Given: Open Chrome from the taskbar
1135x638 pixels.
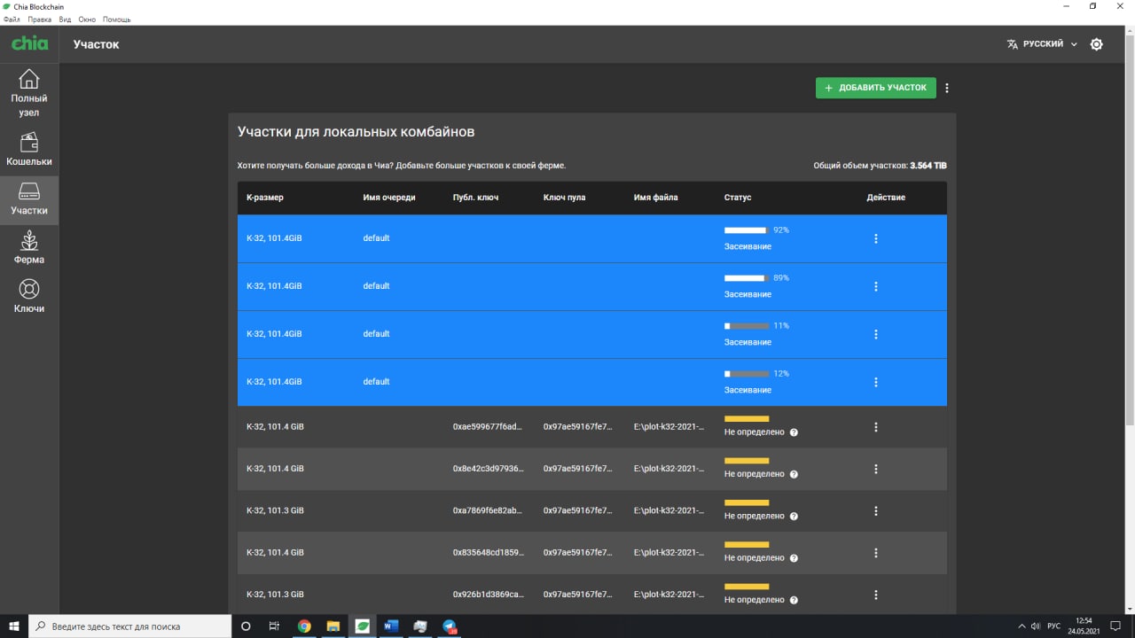Looking at the screenshot, I should [304, 626].
